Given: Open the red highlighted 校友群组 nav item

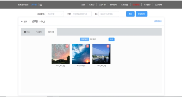Looking at the screenshot, I should (x=136, y=5).
